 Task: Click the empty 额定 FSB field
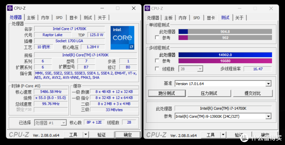[x=51, y=110]
